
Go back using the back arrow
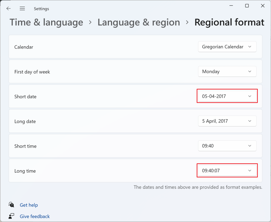8,8
